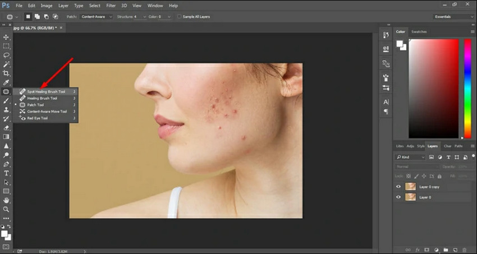Pick a color in the color field
The image size is (477, 254).
(433, 89)
